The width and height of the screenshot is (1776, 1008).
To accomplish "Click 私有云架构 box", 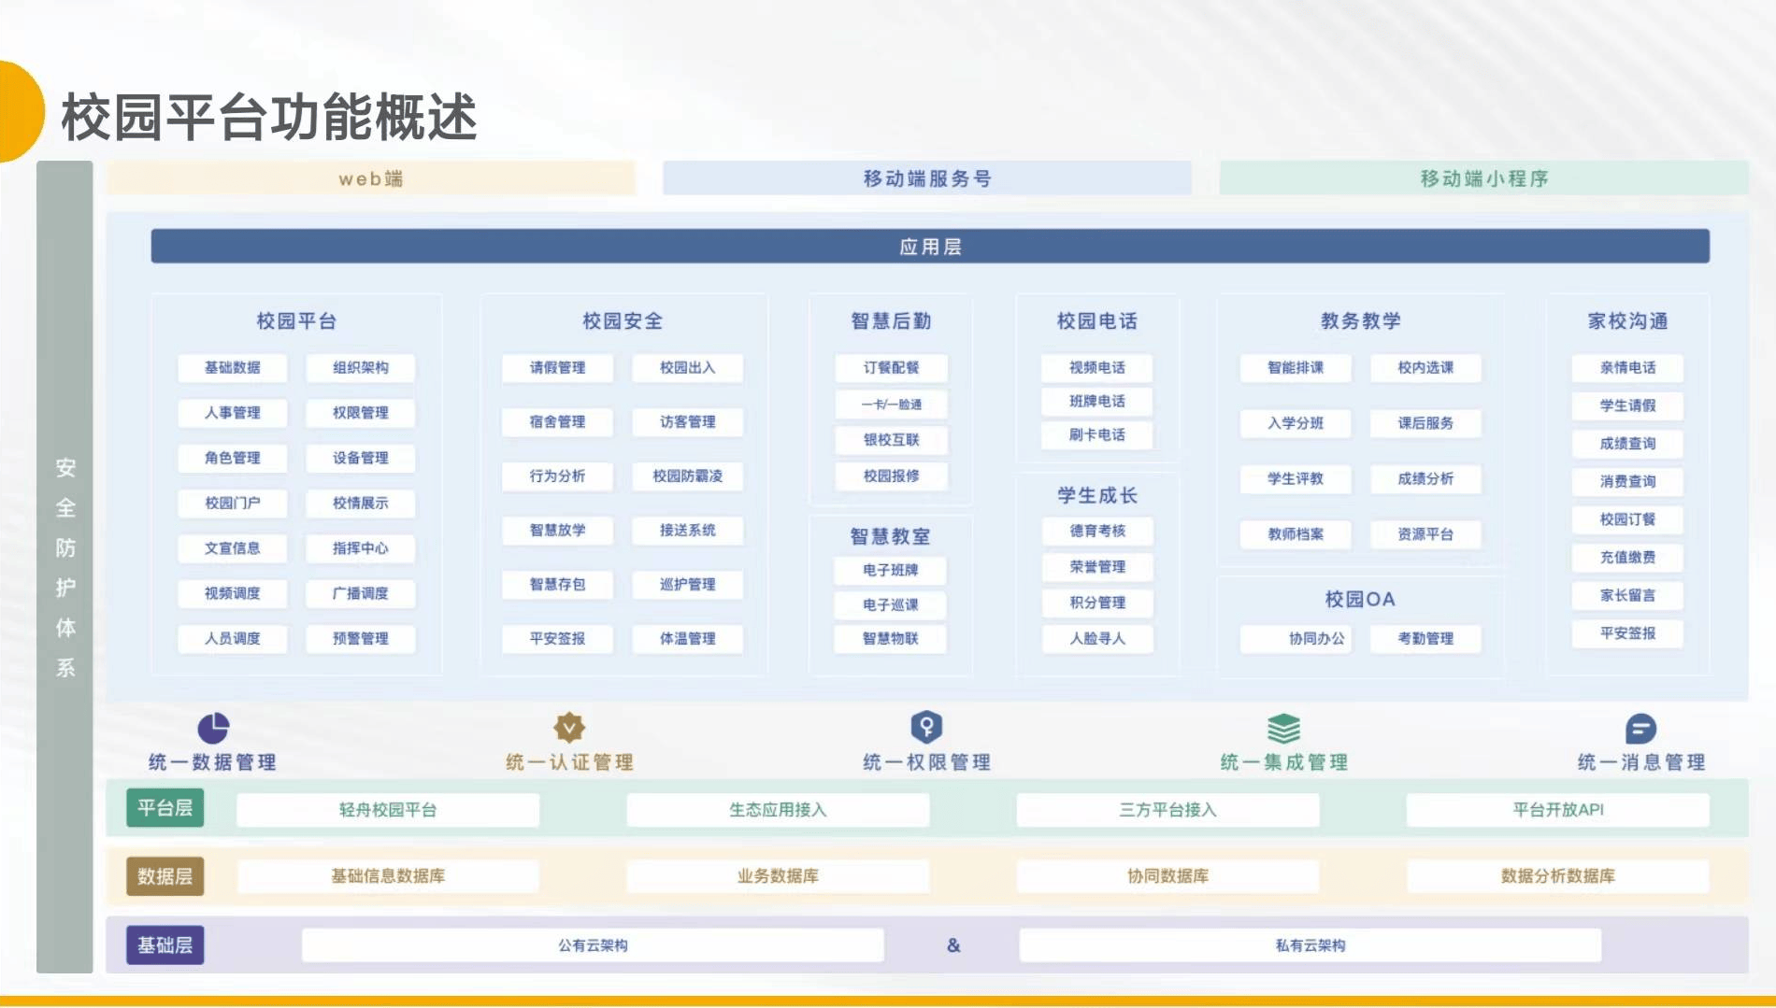I will point(1311,945).
